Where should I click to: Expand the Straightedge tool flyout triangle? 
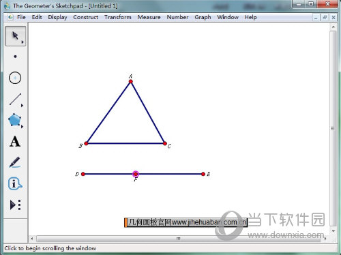point(22,106)
